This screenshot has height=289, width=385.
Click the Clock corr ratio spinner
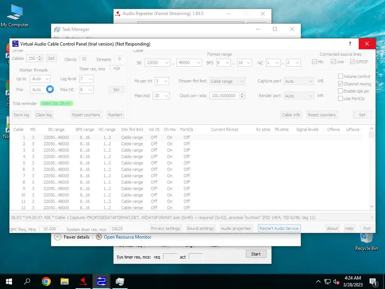(x=242, y=96)
